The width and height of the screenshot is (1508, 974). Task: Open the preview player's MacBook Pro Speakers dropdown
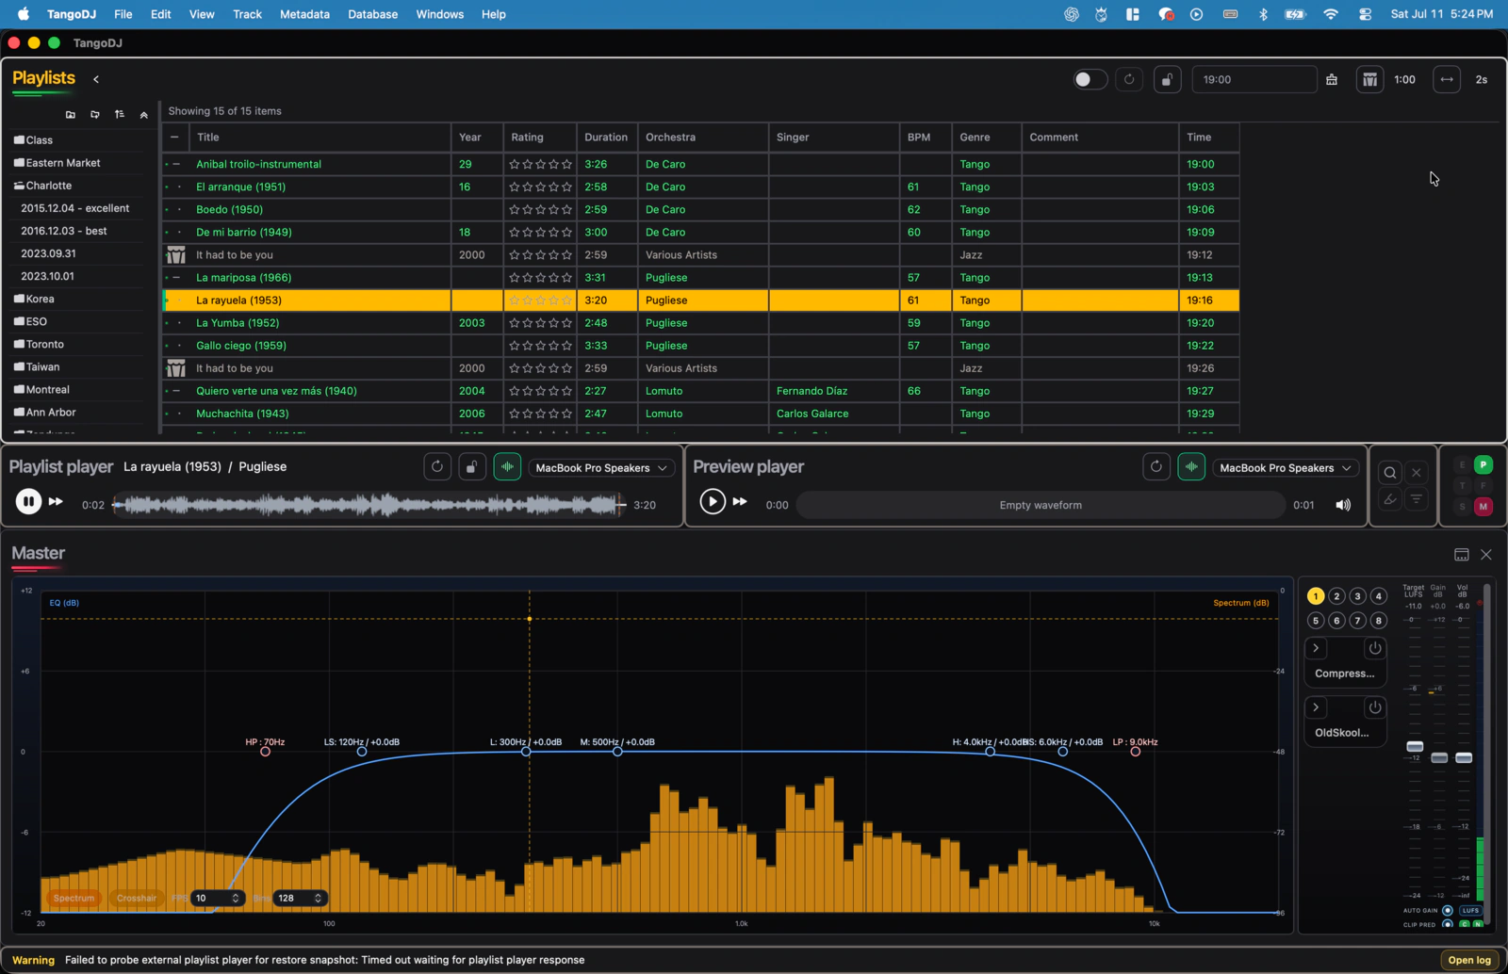pos(1286,468)
